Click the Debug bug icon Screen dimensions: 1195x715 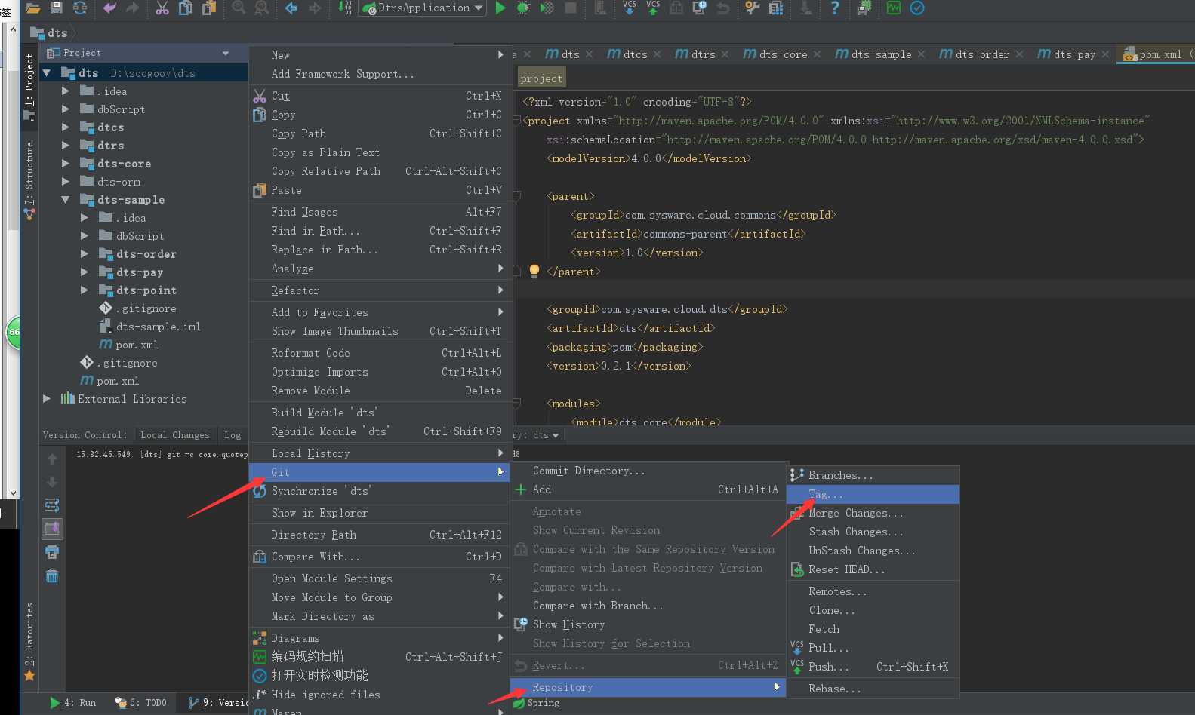coord(523,8)
